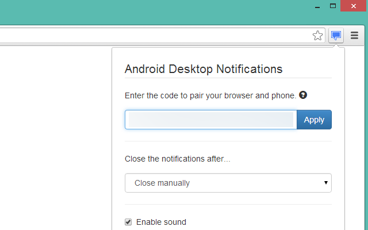Expand options via the dropdown's black arrow
368x230 pixels.
point(326,183)
